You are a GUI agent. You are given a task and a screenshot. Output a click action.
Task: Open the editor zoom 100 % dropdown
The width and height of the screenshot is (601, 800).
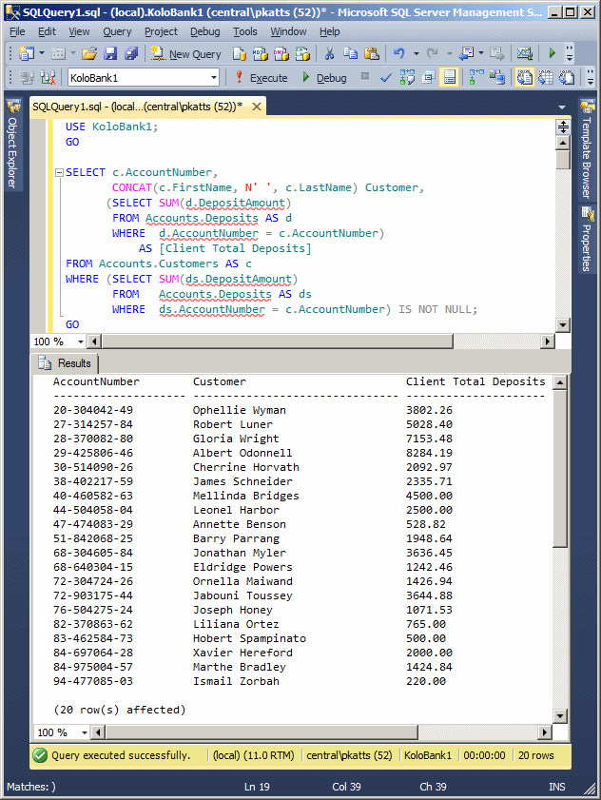(x=81, y=341)
